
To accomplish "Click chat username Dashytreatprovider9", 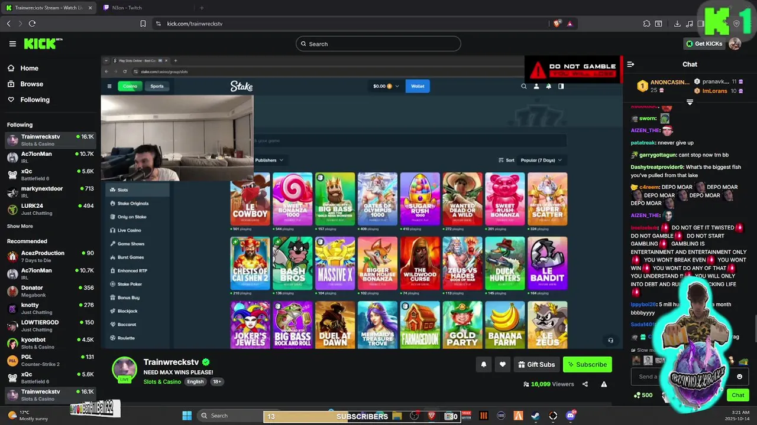I will 657,167.
